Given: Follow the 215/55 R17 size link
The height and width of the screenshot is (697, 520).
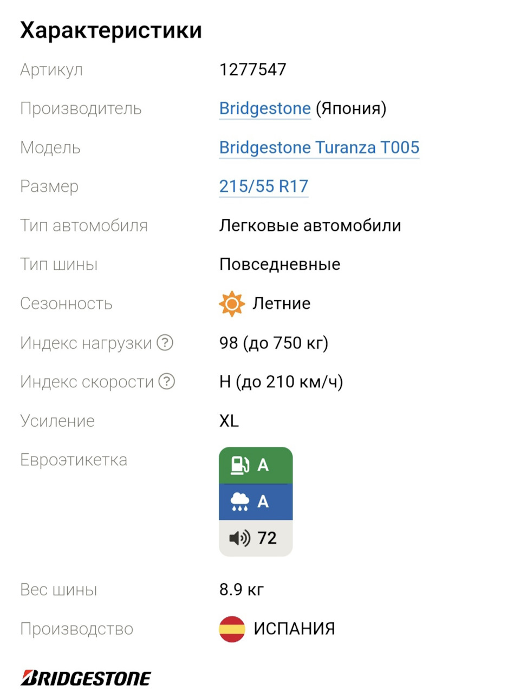Looking at the screenshot, I should (263, 186).
